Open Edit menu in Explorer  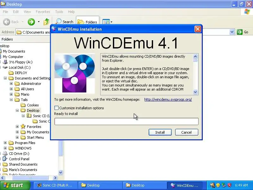point(16,12)
